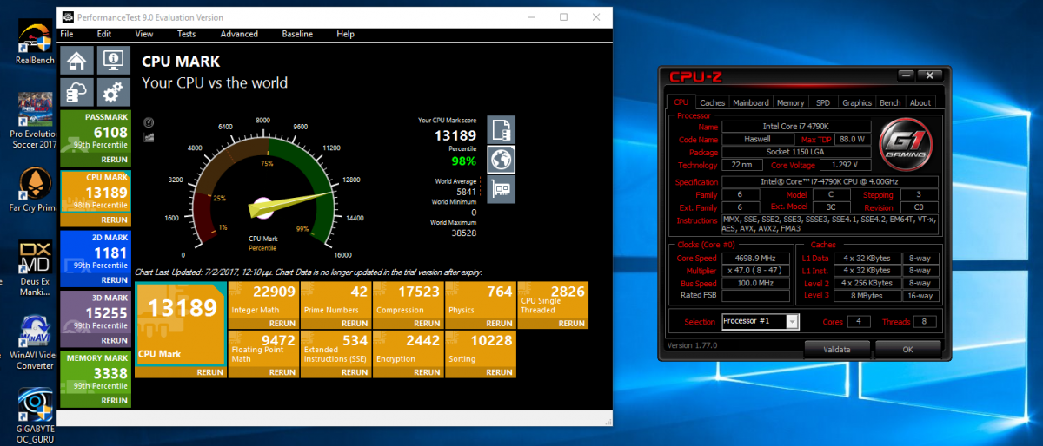1043x446 pixels.
Task: Rerun the Compression test
Action: (x=426, y=323)
